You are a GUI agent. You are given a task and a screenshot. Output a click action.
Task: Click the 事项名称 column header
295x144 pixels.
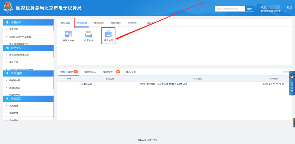coord(110,79)
